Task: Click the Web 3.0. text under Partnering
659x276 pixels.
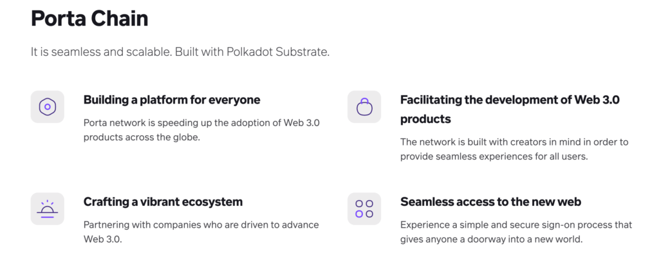Action: 102,240
